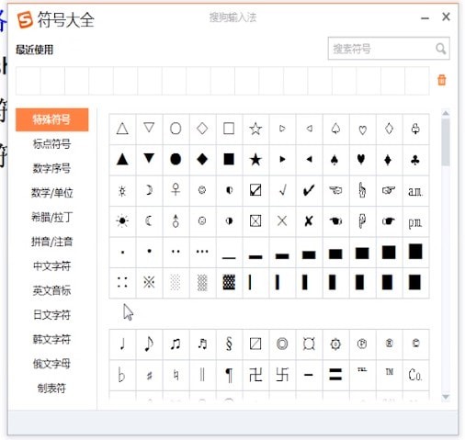
Task: Select the reference mark ※ symbol
Action: click(x=149, y=282)
